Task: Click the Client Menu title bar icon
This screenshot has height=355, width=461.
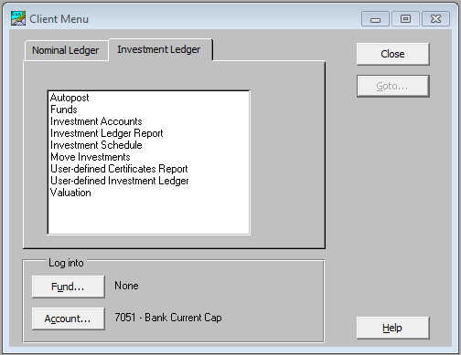Action: tap(18, 18)
